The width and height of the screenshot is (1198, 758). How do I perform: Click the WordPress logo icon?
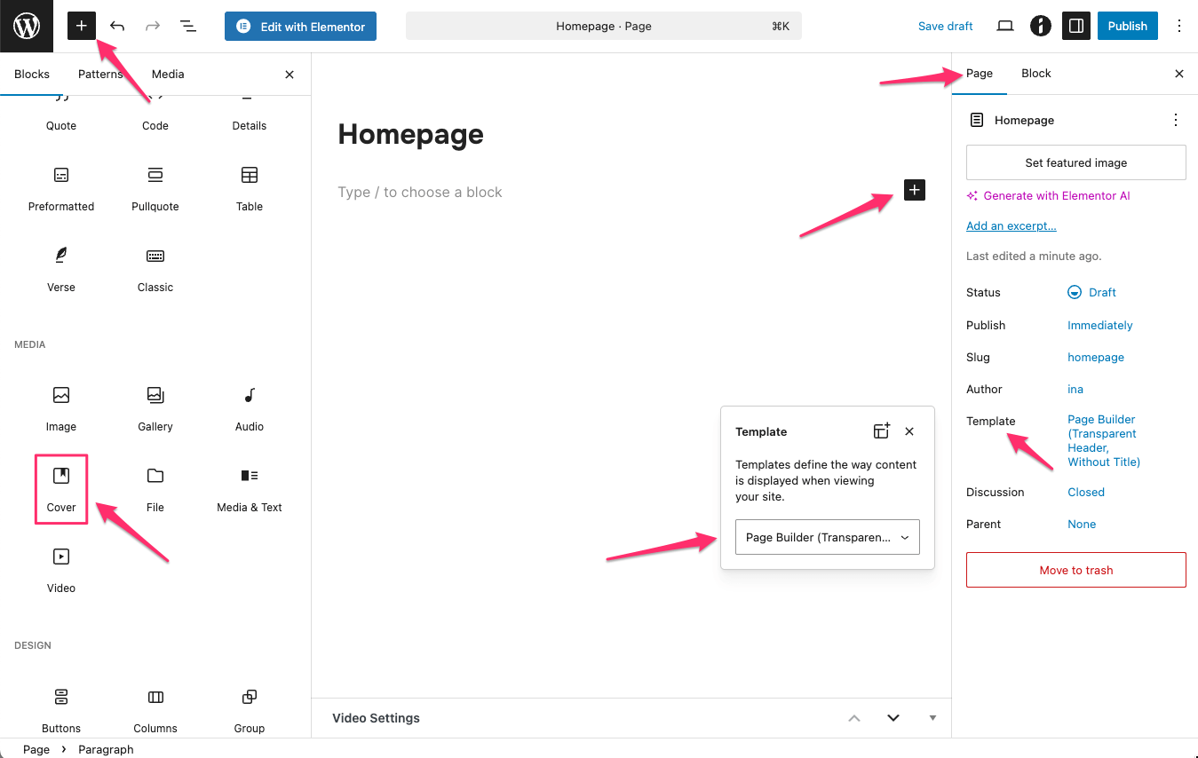(x=27, y=27)
